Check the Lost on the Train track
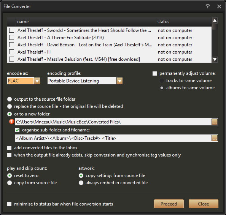This screenshot has height=215, width=226. [x=11, y=45]
